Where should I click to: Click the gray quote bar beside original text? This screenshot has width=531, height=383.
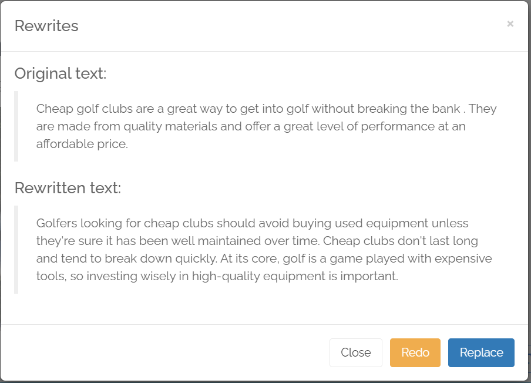click(16, 126)
